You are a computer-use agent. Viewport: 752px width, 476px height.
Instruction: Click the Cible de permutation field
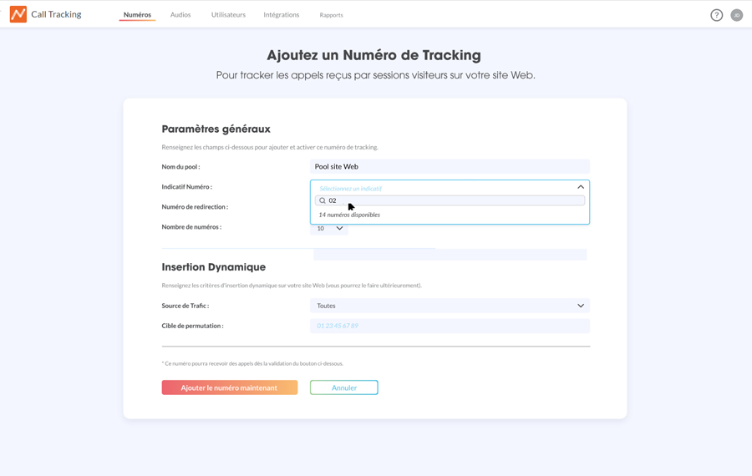[x=450, y=326]
